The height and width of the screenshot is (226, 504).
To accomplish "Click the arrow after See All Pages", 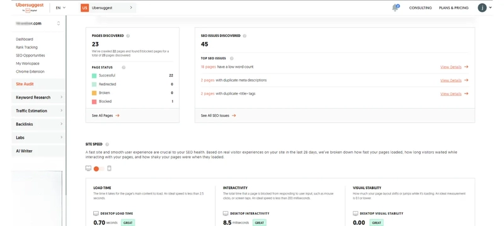I will [x=117, y=116].
